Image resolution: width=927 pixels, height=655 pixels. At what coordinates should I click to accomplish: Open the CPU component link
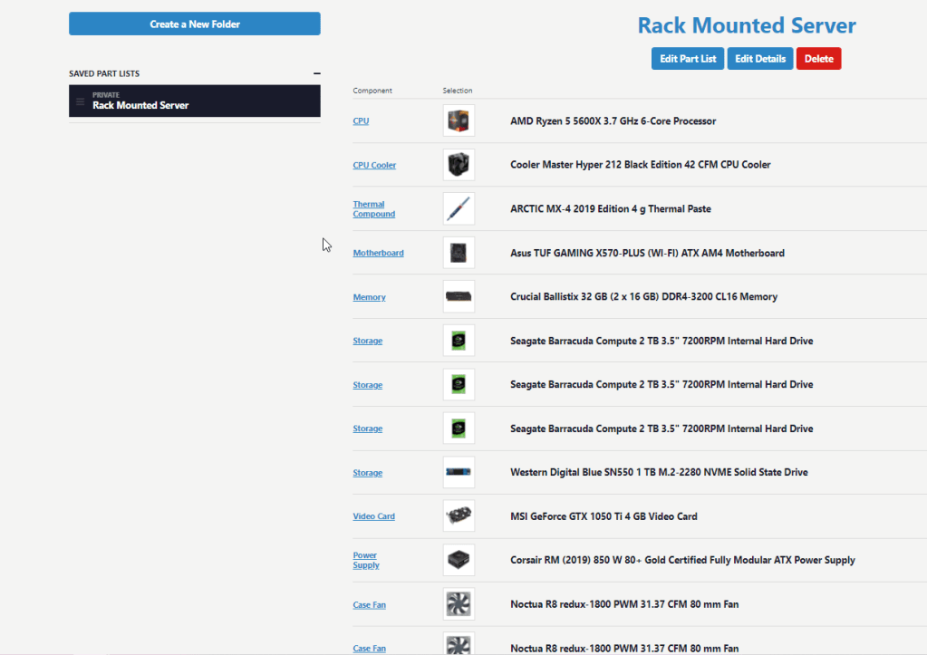(361, 120)
